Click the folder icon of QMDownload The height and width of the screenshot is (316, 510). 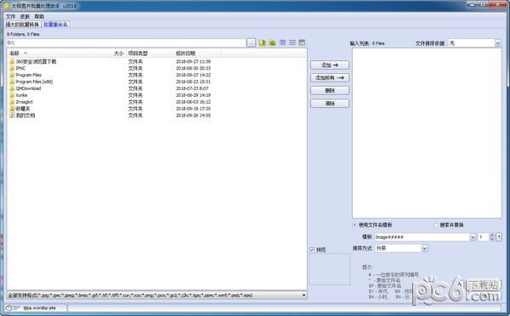12,88
